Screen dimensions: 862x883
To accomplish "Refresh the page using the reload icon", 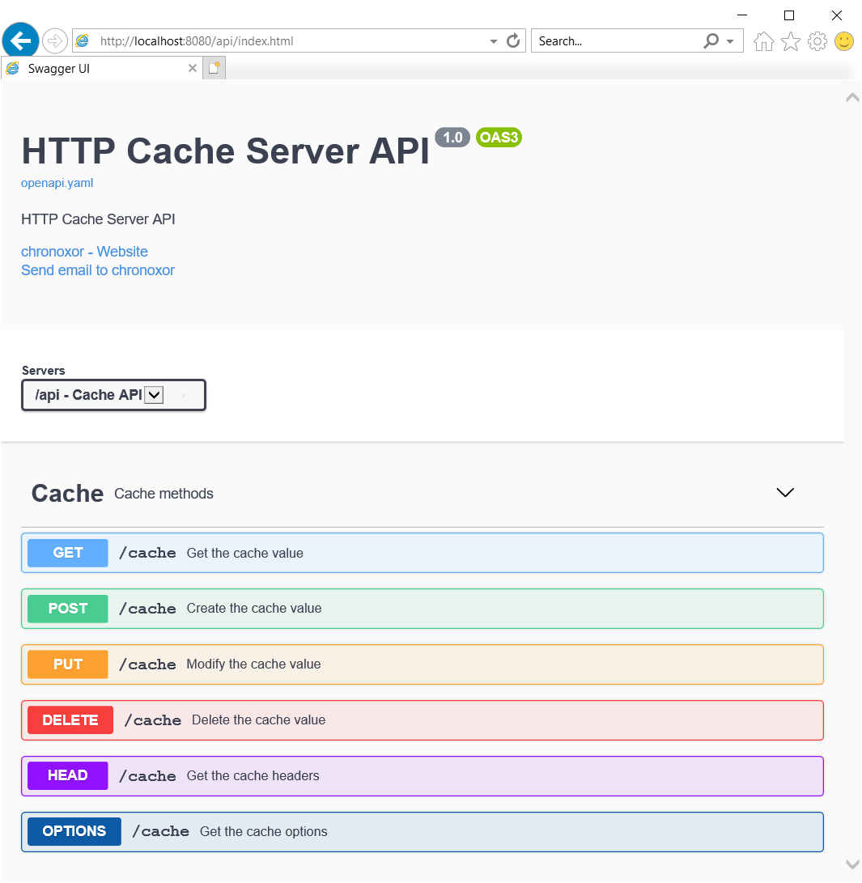I will pyautogui.click(x=513, y=40).
